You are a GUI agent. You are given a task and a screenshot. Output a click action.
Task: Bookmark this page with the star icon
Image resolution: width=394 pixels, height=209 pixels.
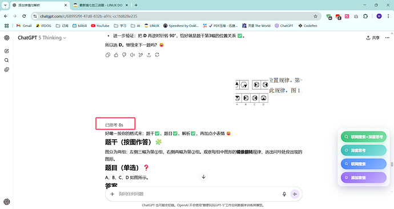pyautogui.click(x=315, y=17)
